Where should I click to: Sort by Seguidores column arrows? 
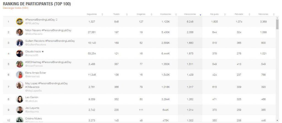(x=102, y=14)
